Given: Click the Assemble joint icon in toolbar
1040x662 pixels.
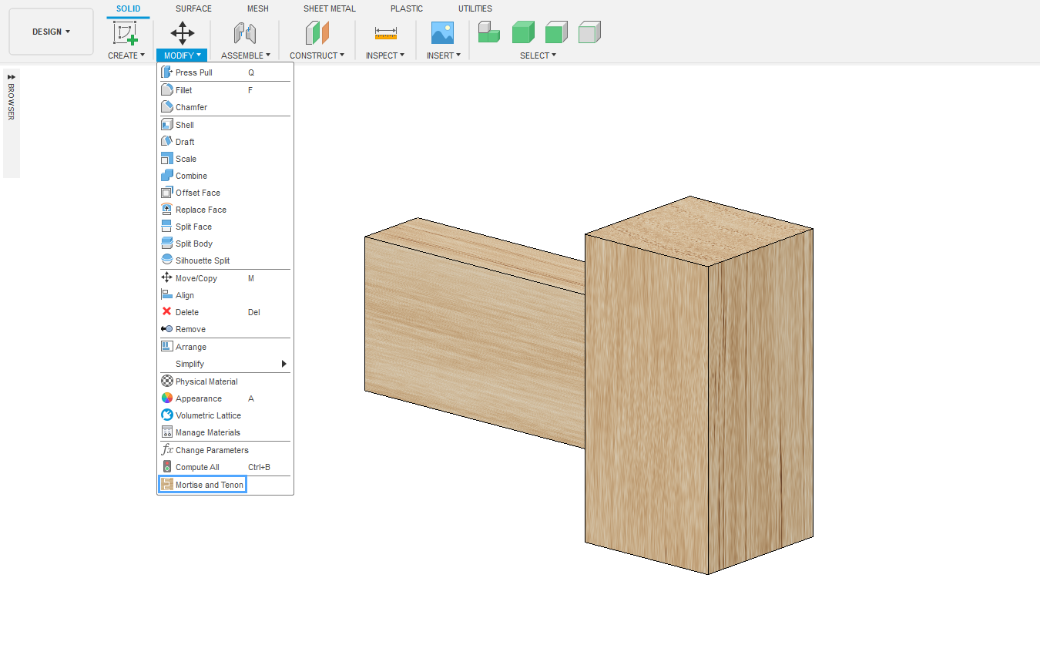Looking at the screenshot, I should click(x=245, y=32).
